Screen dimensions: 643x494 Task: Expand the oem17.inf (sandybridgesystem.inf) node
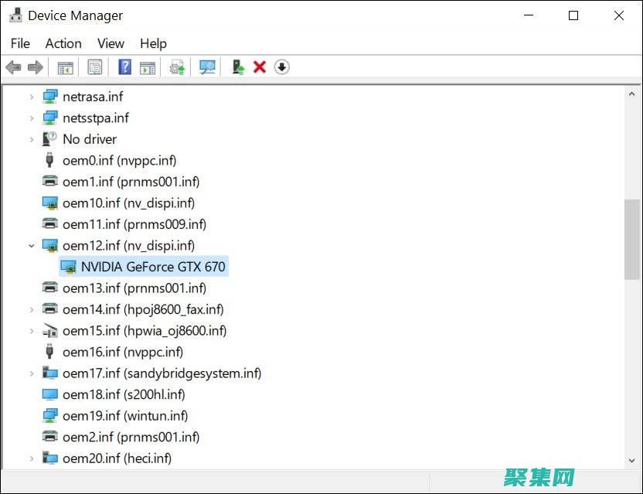32,373
